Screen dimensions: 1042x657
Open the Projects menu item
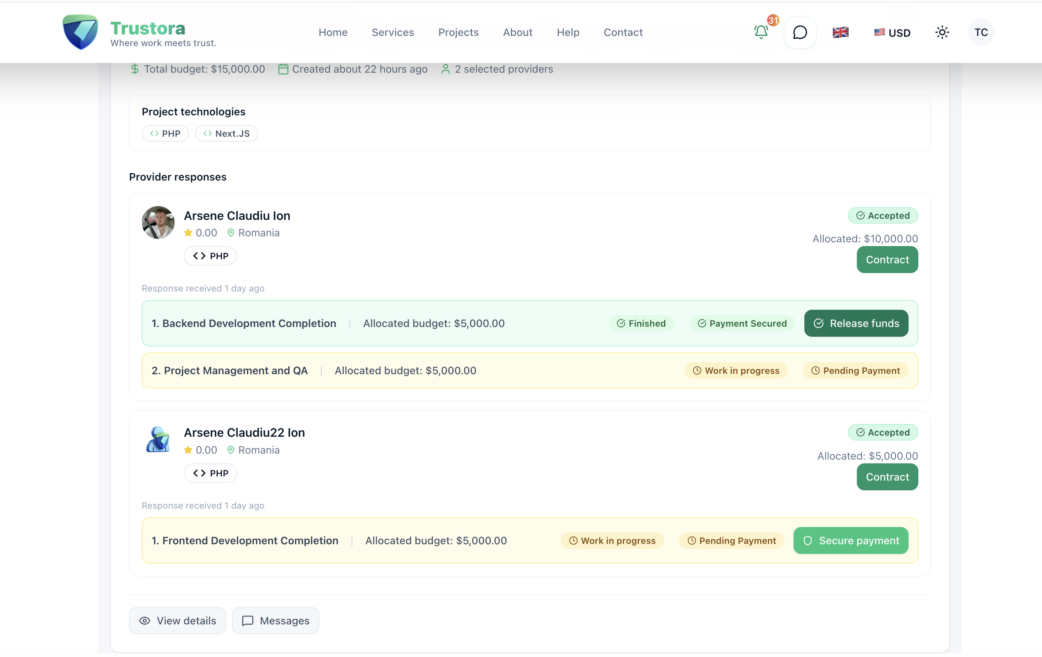click(458, 33)
